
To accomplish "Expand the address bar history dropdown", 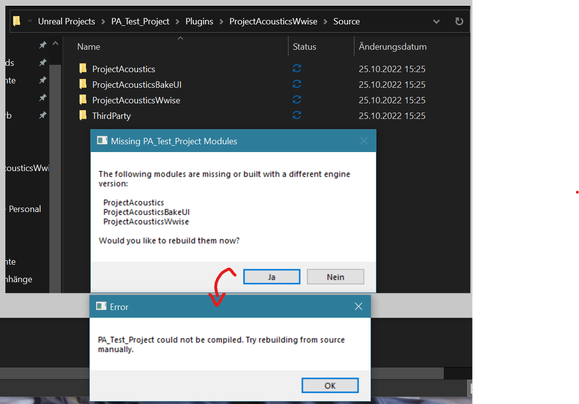I will click(x=436, y=21).
